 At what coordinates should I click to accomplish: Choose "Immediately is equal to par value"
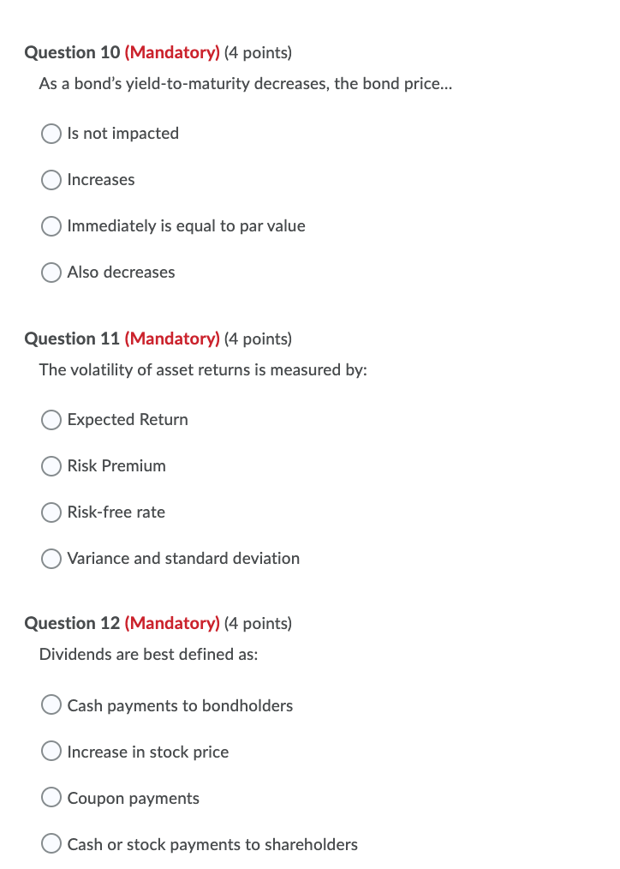[51, 226]
